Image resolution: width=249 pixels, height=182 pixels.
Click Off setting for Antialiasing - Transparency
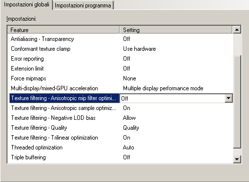tap(126, 39)
